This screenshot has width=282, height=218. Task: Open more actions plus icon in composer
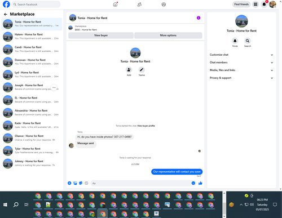69,183
